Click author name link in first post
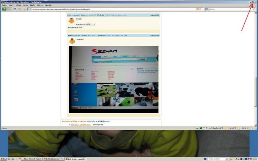The width and height of the screenshot is (258, 161). (76, 15)
